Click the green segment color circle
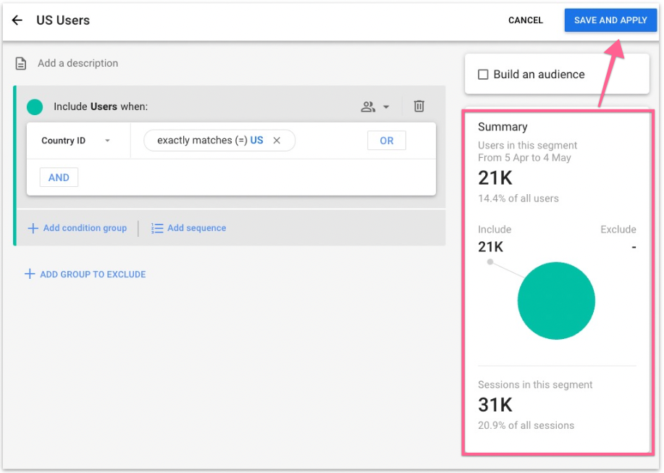 (35, 107)
